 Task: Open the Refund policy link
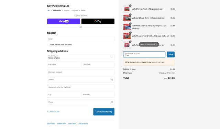pos(51,123)
